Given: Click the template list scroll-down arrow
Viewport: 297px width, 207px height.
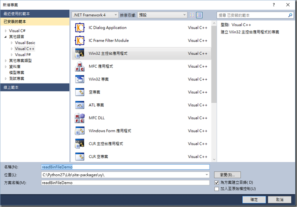Looking at the screenshot, I should (x=214, y=159).
